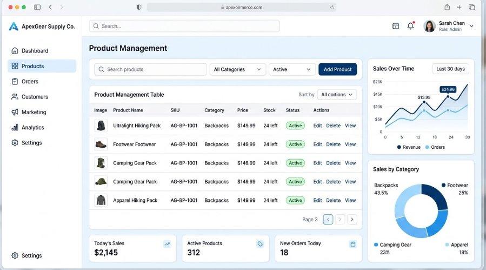Click Active Products tag icon
This screenshot has height=270, width=486.
click(x=260, y=244)
